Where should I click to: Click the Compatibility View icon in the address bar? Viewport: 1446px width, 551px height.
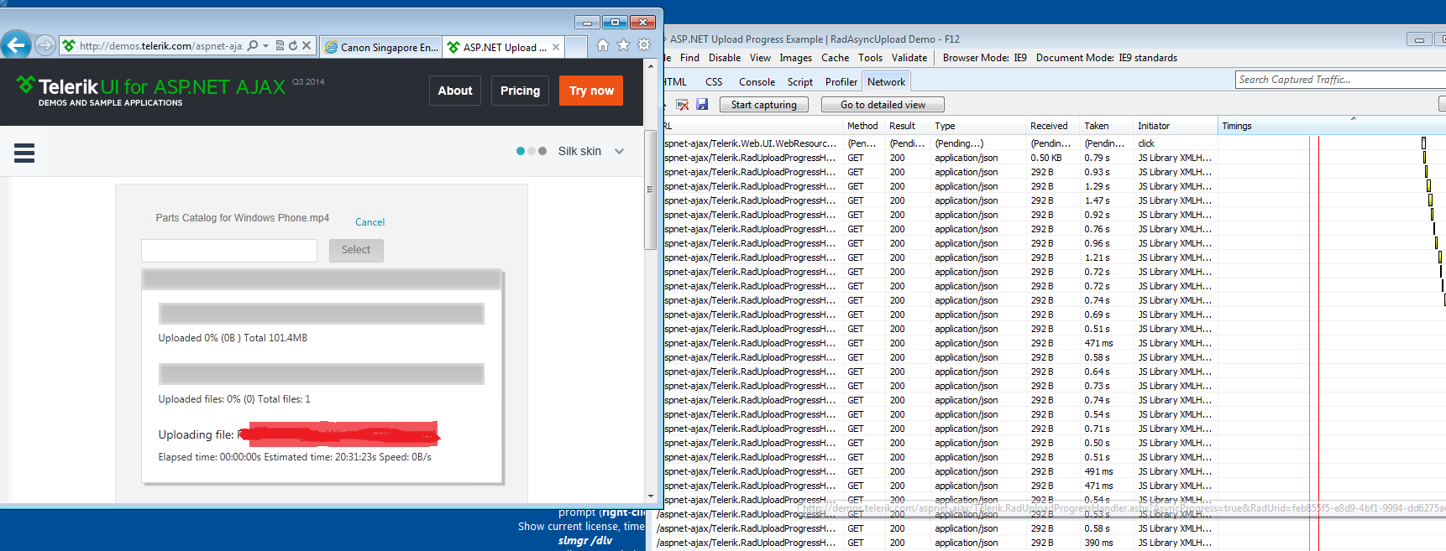pos(280,46)
